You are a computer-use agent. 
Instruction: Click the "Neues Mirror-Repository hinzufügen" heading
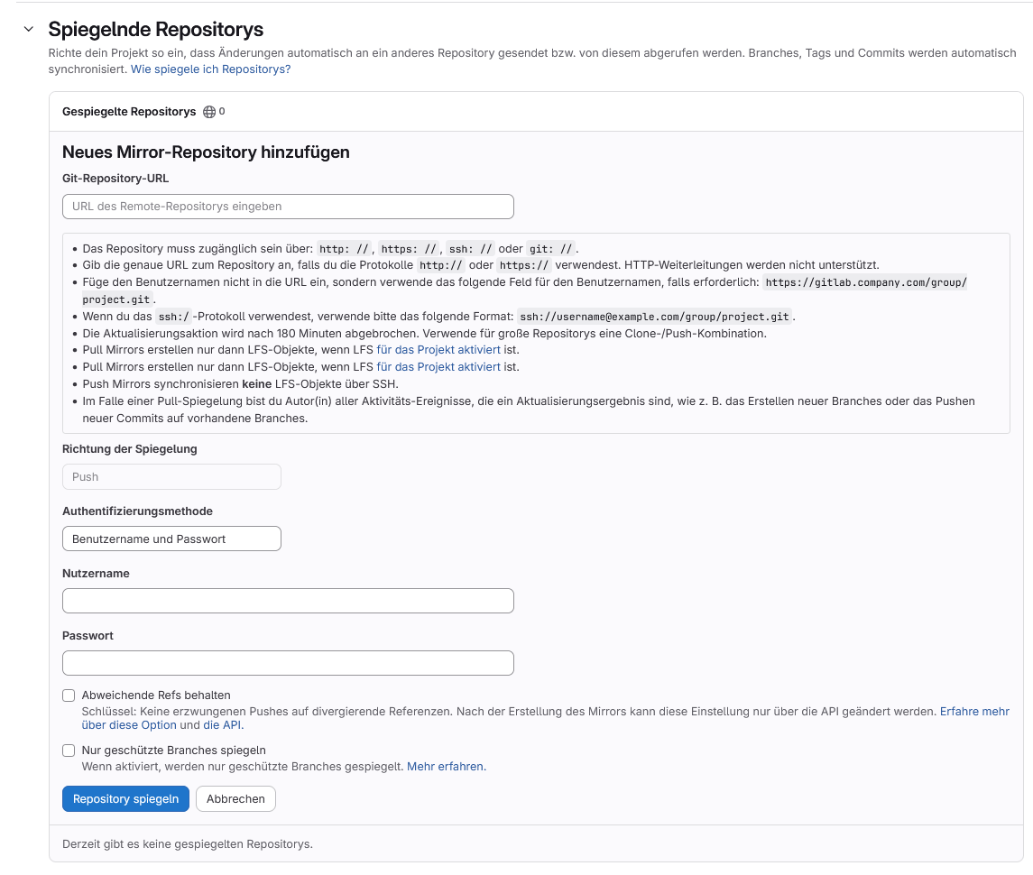pyautogui.click(x=206, y=152)
